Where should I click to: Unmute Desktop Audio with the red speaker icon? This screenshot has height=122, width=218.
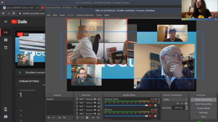[151, 105]
